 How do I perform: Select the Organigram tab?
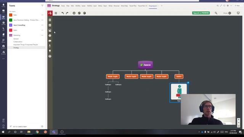(x=153, y=6)
